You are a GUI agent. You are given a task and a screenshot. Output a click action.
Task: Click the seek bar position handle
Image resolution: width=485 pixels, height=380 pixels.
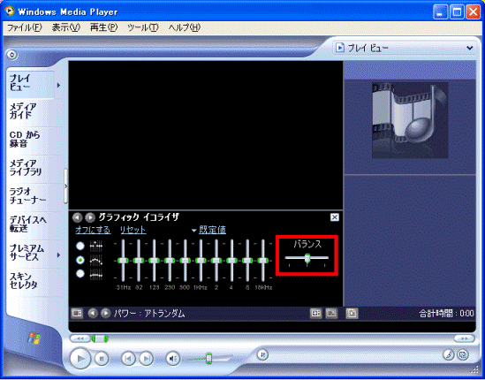pyautogui.click(x=100, y=338)
